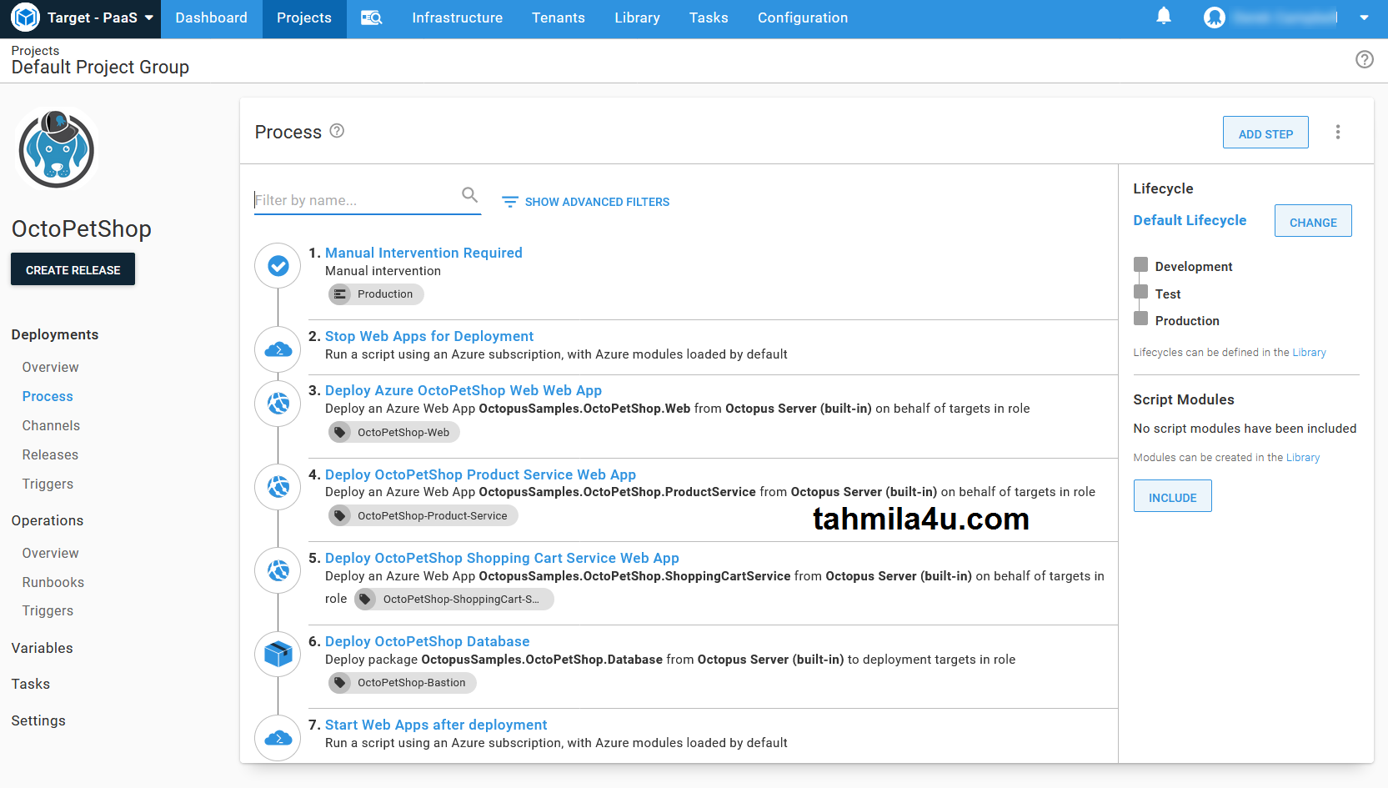
Task: Click Deploy Database package step icon
Action: [278, 654]
